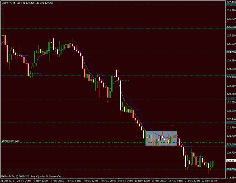
Task: Click the '21 Nov 12:00' time axis label
Action: click(193, 181)
